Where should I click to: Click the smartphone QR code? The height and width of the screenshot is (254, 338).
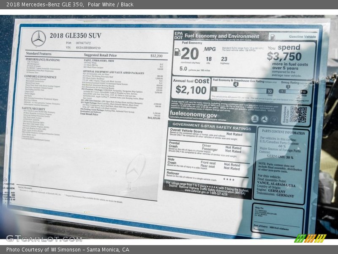[x=298, y=114]
